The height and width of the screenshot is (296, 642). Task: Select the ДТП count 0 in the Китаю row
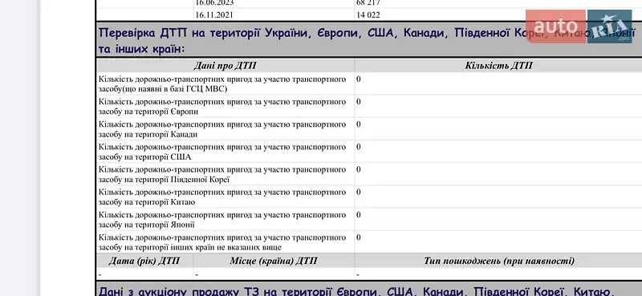tap(359, 192)
